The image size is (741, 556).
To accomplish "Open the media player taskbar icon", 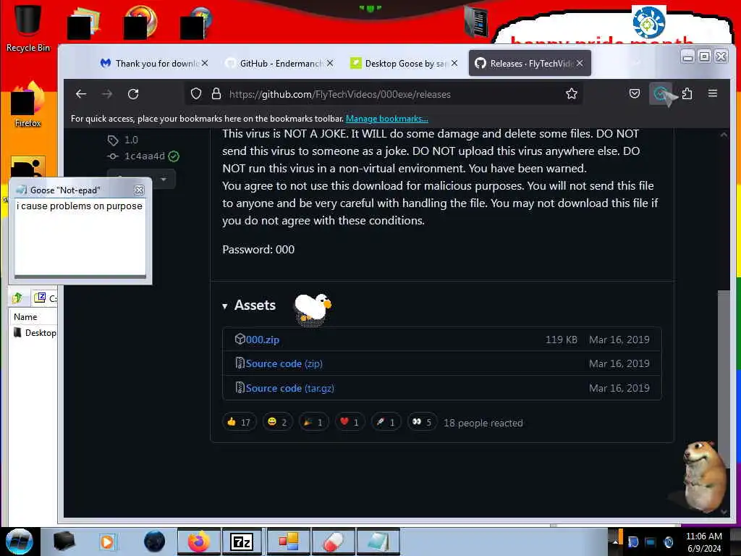I will (108, 542).
